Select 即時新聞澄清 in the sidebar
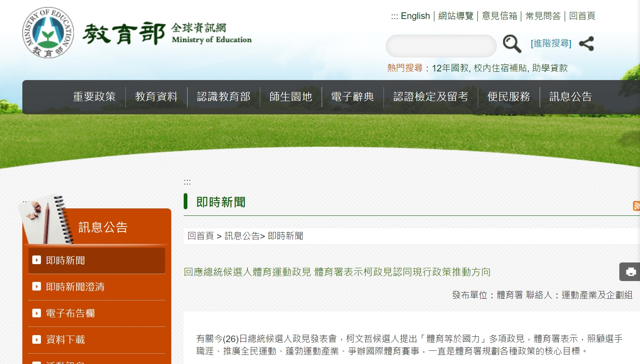 (x=97, y=287)
